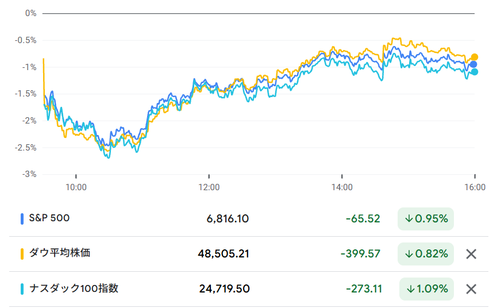Screen dimensions: 493x308
Task: Click the S&P 500 price 6,816.10
Action: 228,219
